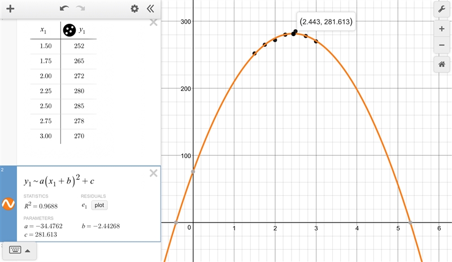Open expression list settings gear
The width and height of the screenshot is (452, 262).
134,8
